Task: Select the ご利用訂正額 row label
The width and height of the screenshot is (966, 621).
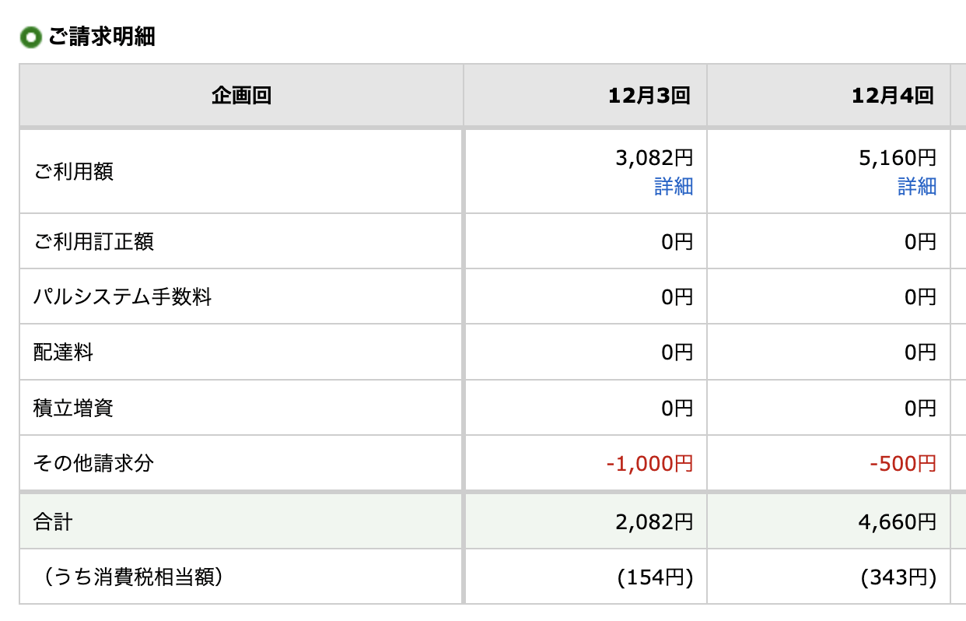Action: pos(93,241)
